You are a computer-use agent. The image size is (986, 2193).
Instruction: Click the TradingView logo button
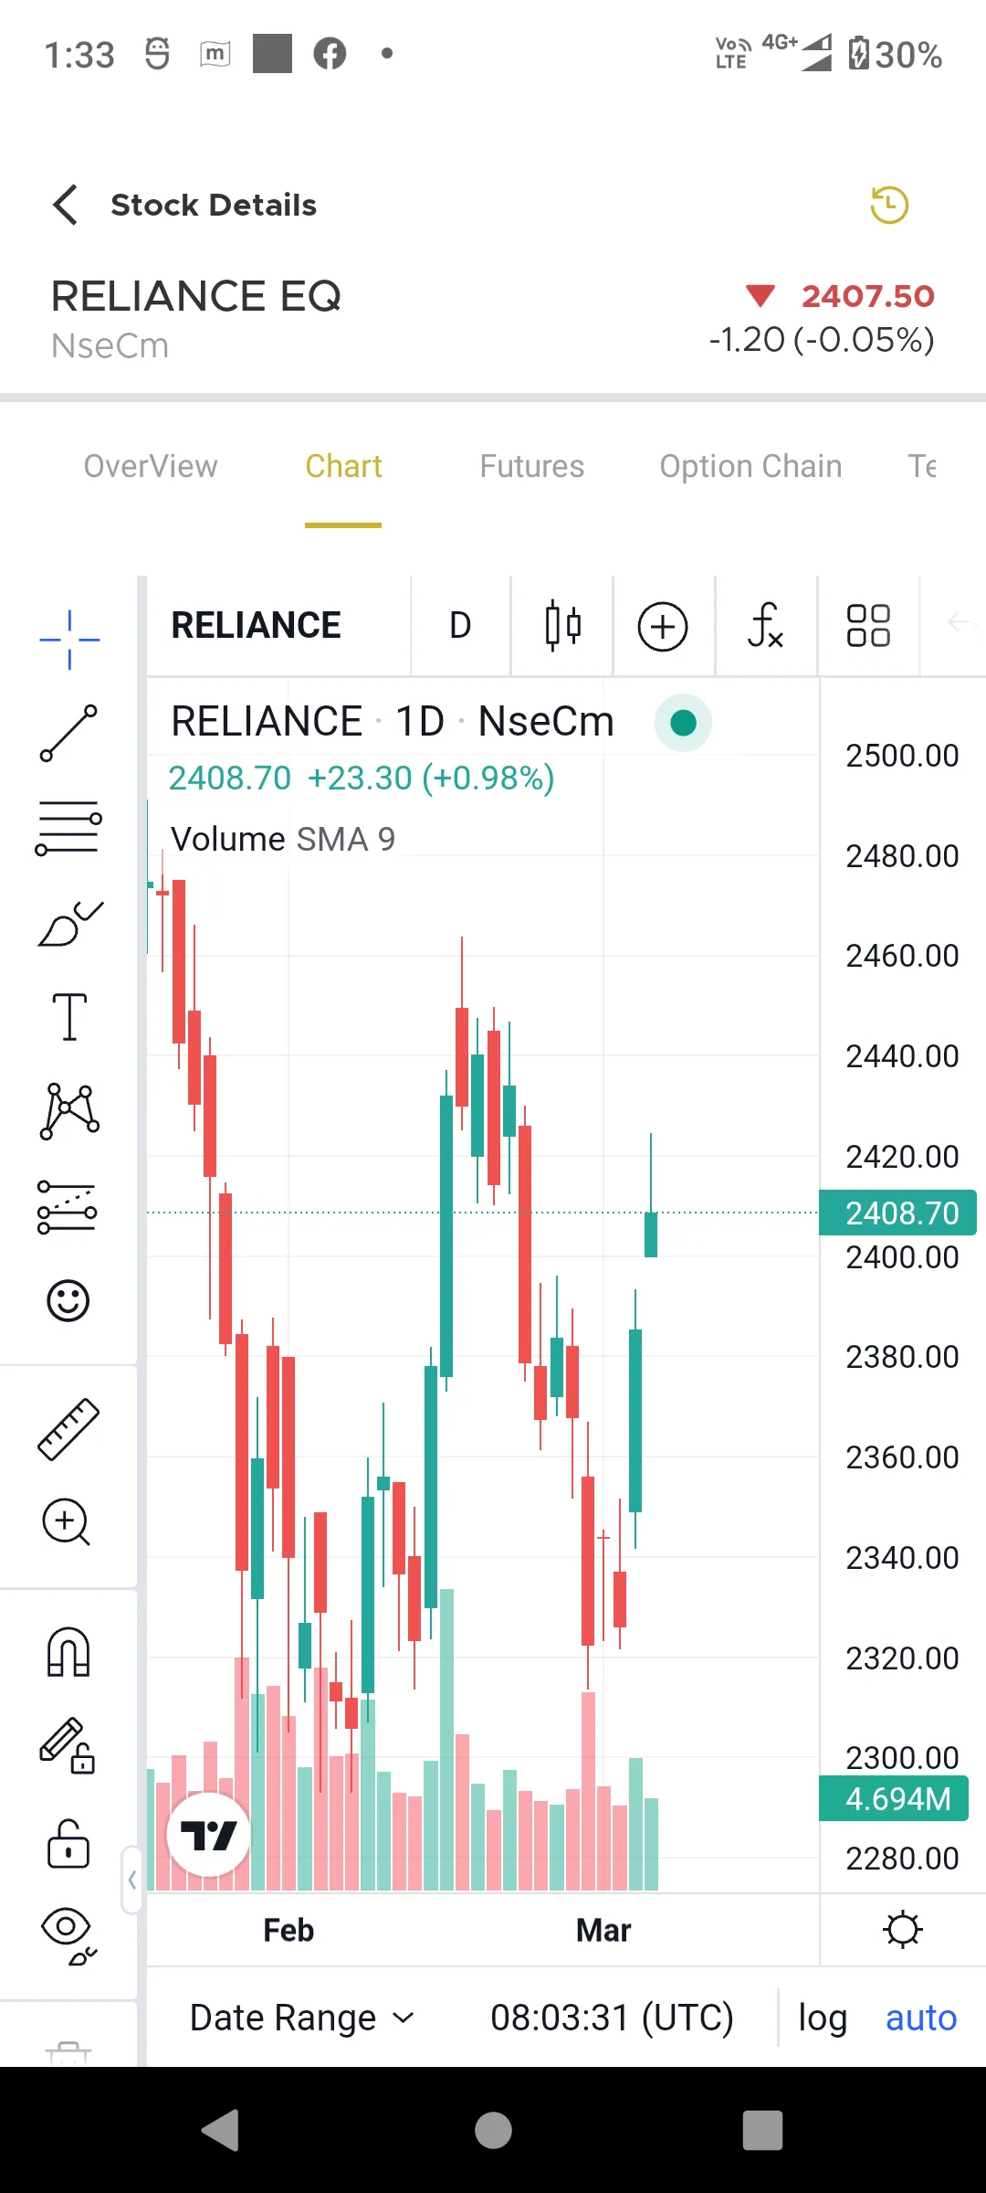pos(208,1834)
